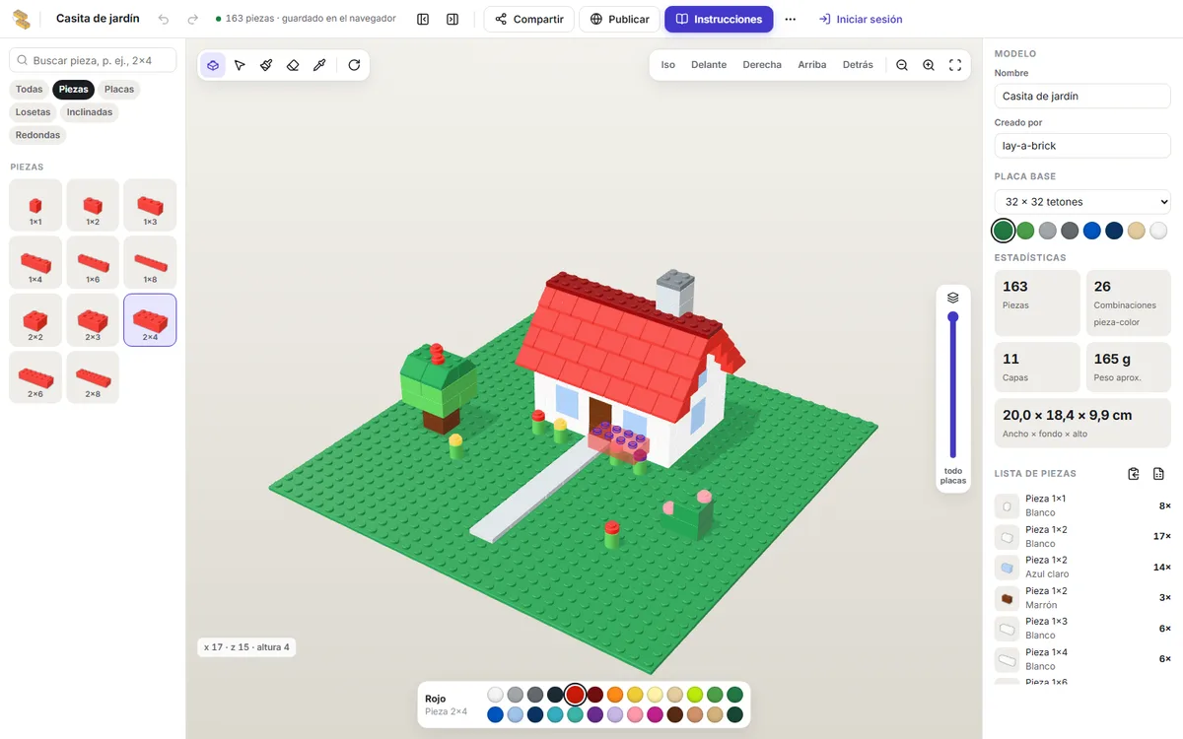Pick the pink brick color swatch
This screenshot has height=739, width=1183.
635,714
